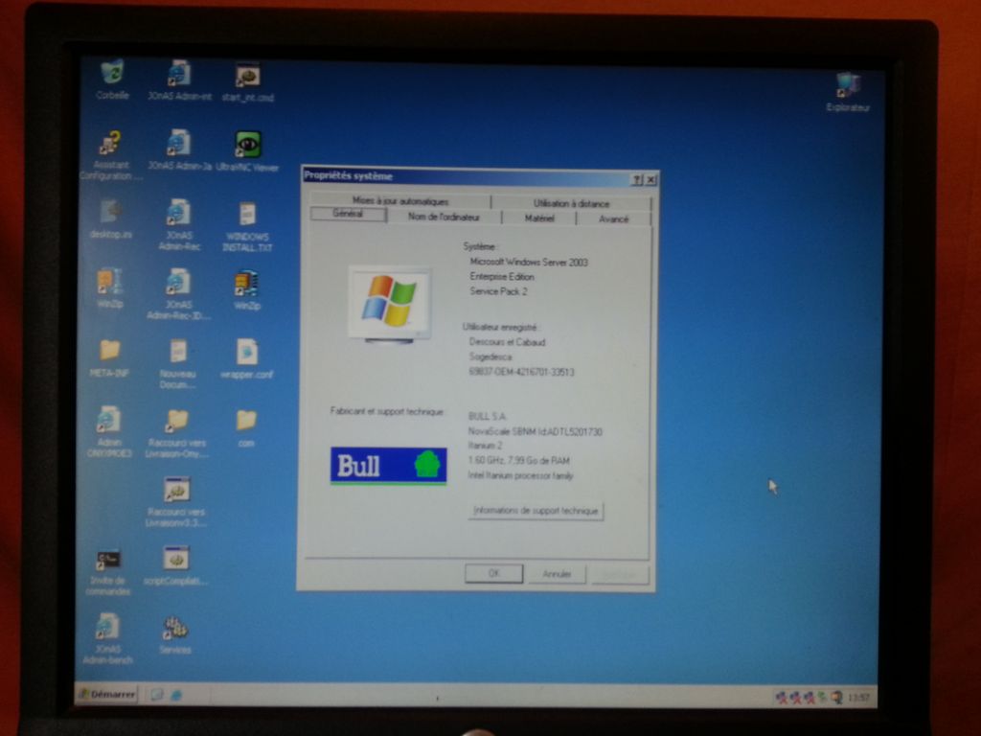Click the "BULL S.A." manufacturer text
Screen dimensions: 981x736
point(488,416)
